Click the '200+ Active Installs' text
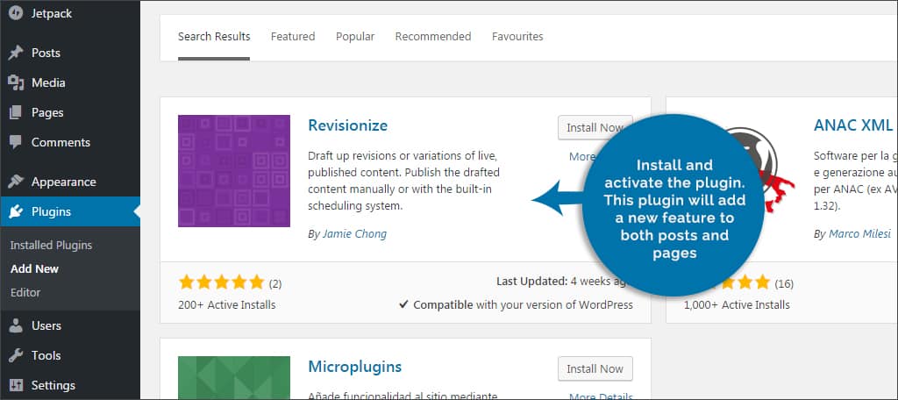898x400 pixels. 227,305
